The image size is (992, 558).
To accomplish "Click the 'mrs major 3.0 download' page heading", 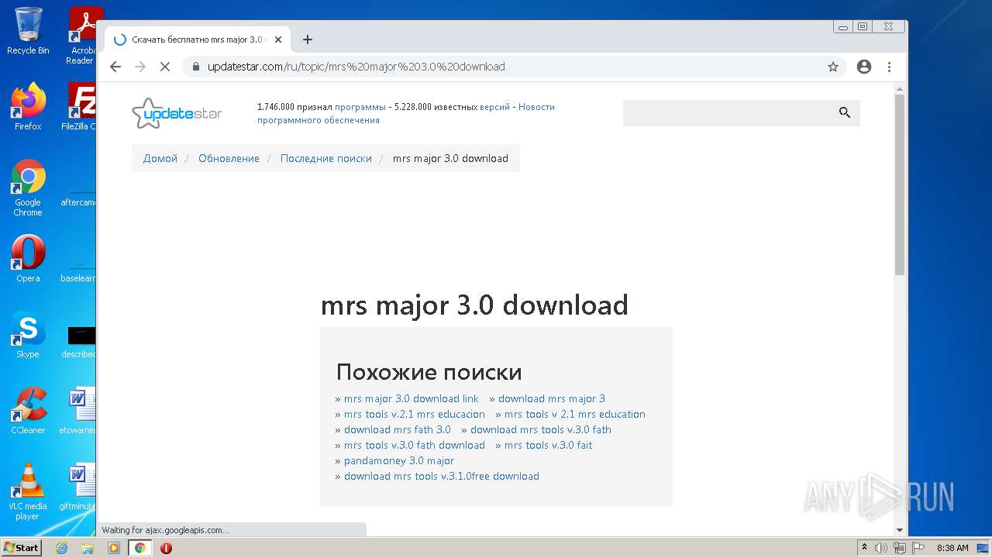I will [x=474, y=305].
